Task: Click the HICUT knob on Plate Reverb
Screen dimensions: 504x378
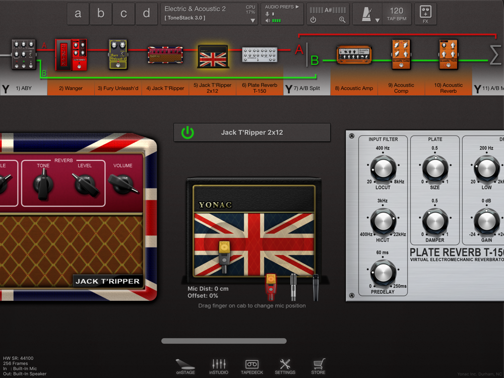Action: (383, 221)
